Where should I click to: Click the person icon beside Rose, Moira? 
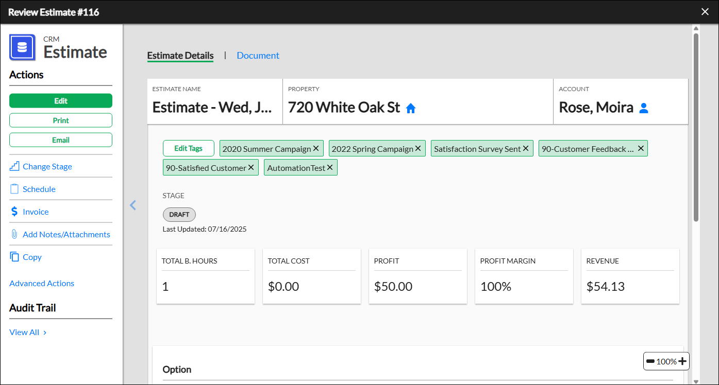pyautogui.click(x=644, y=108)
